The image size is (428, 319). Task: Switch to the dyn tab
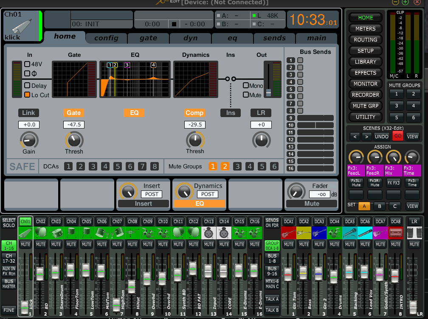click(x=190, y=38)
